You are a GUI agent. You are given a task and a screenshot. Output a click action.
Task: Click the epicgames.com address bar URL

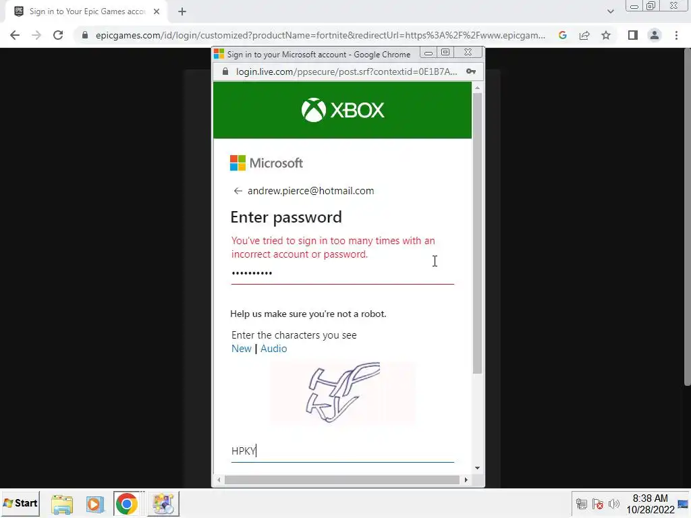(321, 35)
